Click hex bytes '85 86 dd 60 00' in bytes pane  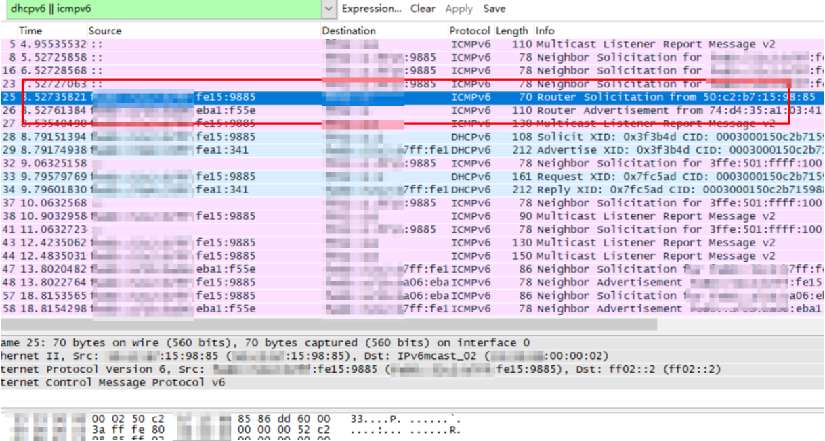pyautogui.click(x=284, y=419)
